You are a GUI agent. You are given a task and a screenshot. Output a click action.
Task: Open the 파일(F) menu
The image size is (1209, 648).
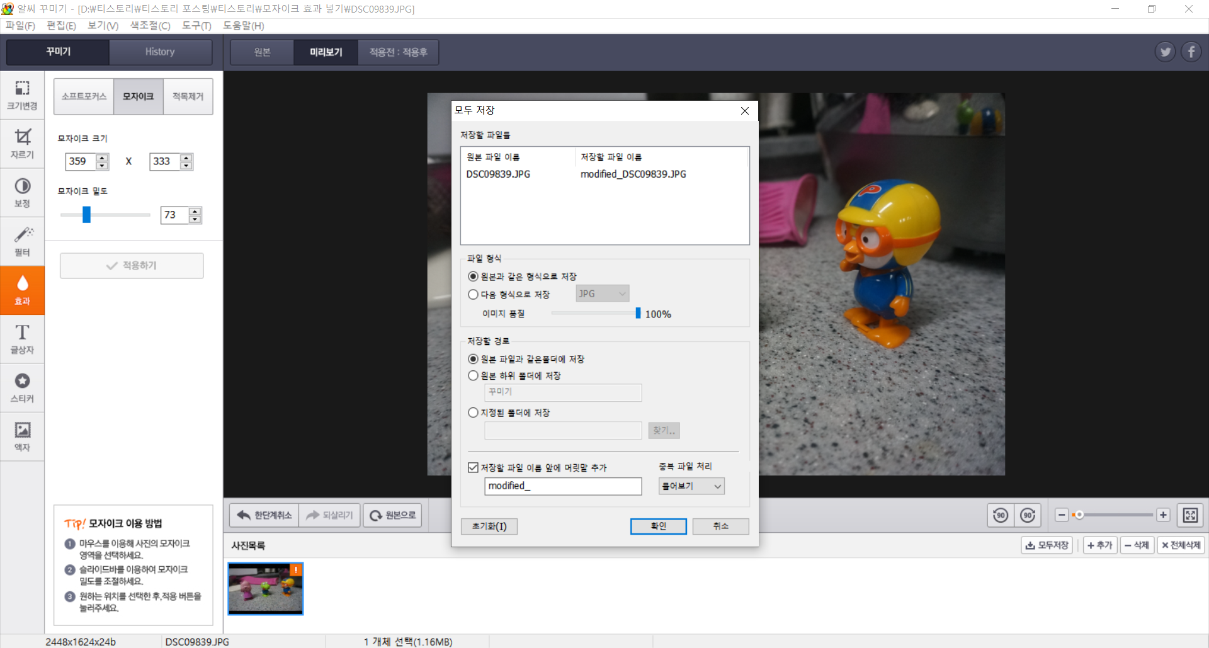point(20,26)
